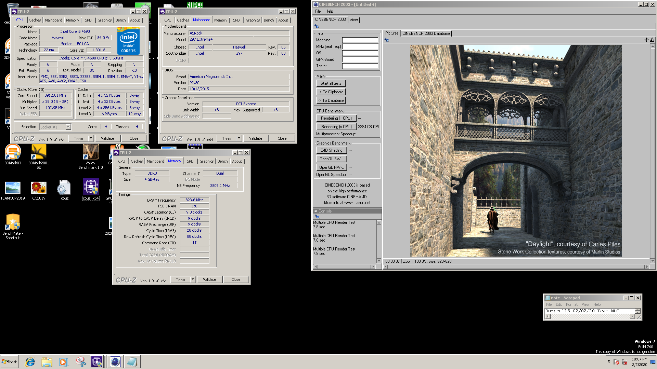Run the C4D Shading test

pos(332,150)
